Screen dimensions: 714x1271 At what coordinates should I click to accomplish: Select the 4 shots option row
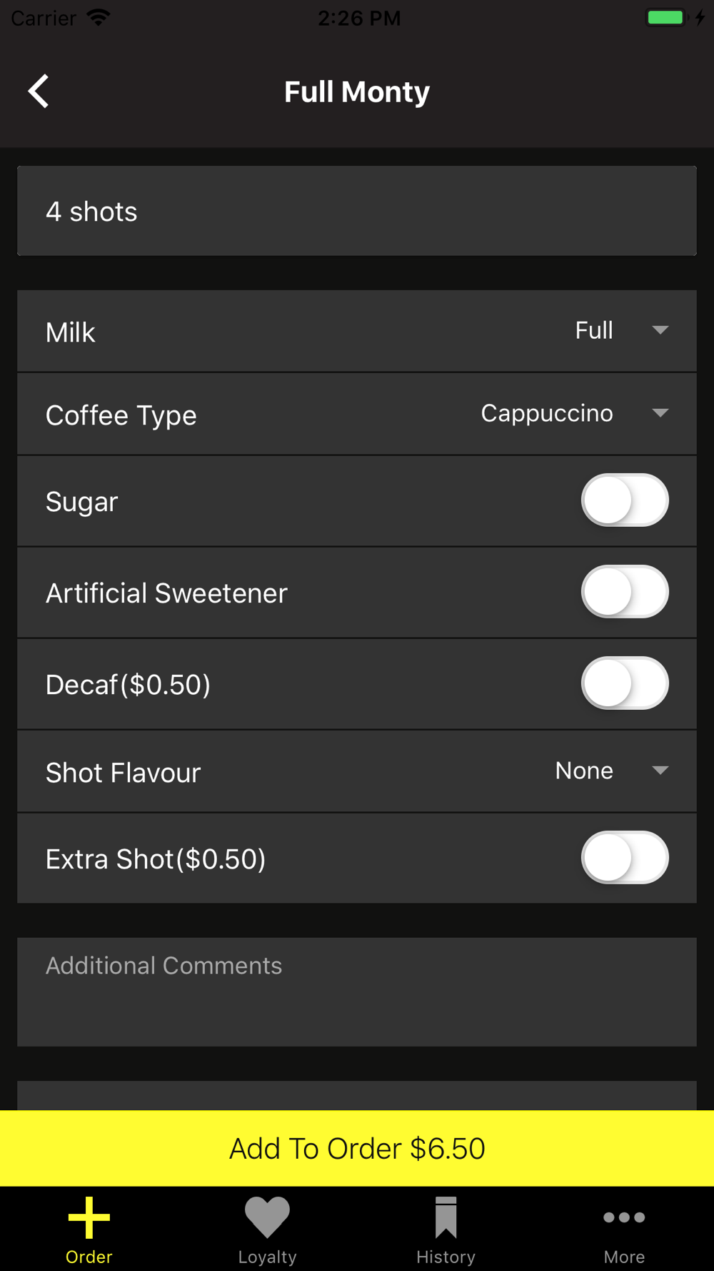(x=357, y=211)
